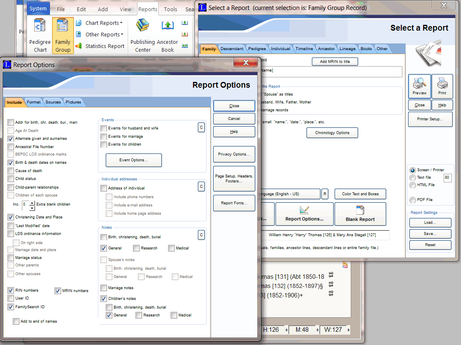Screen dimensions: 461x345
Task: Open the Color Text and Boxes settings
Action: 360,194
